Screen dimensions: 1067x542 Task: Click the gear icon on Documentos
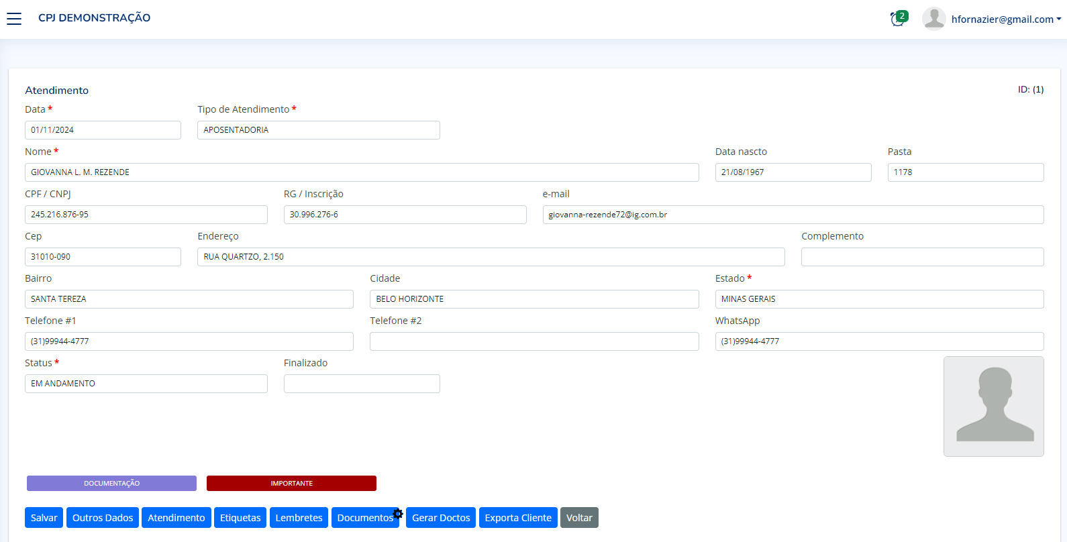(x=398, y=514)
